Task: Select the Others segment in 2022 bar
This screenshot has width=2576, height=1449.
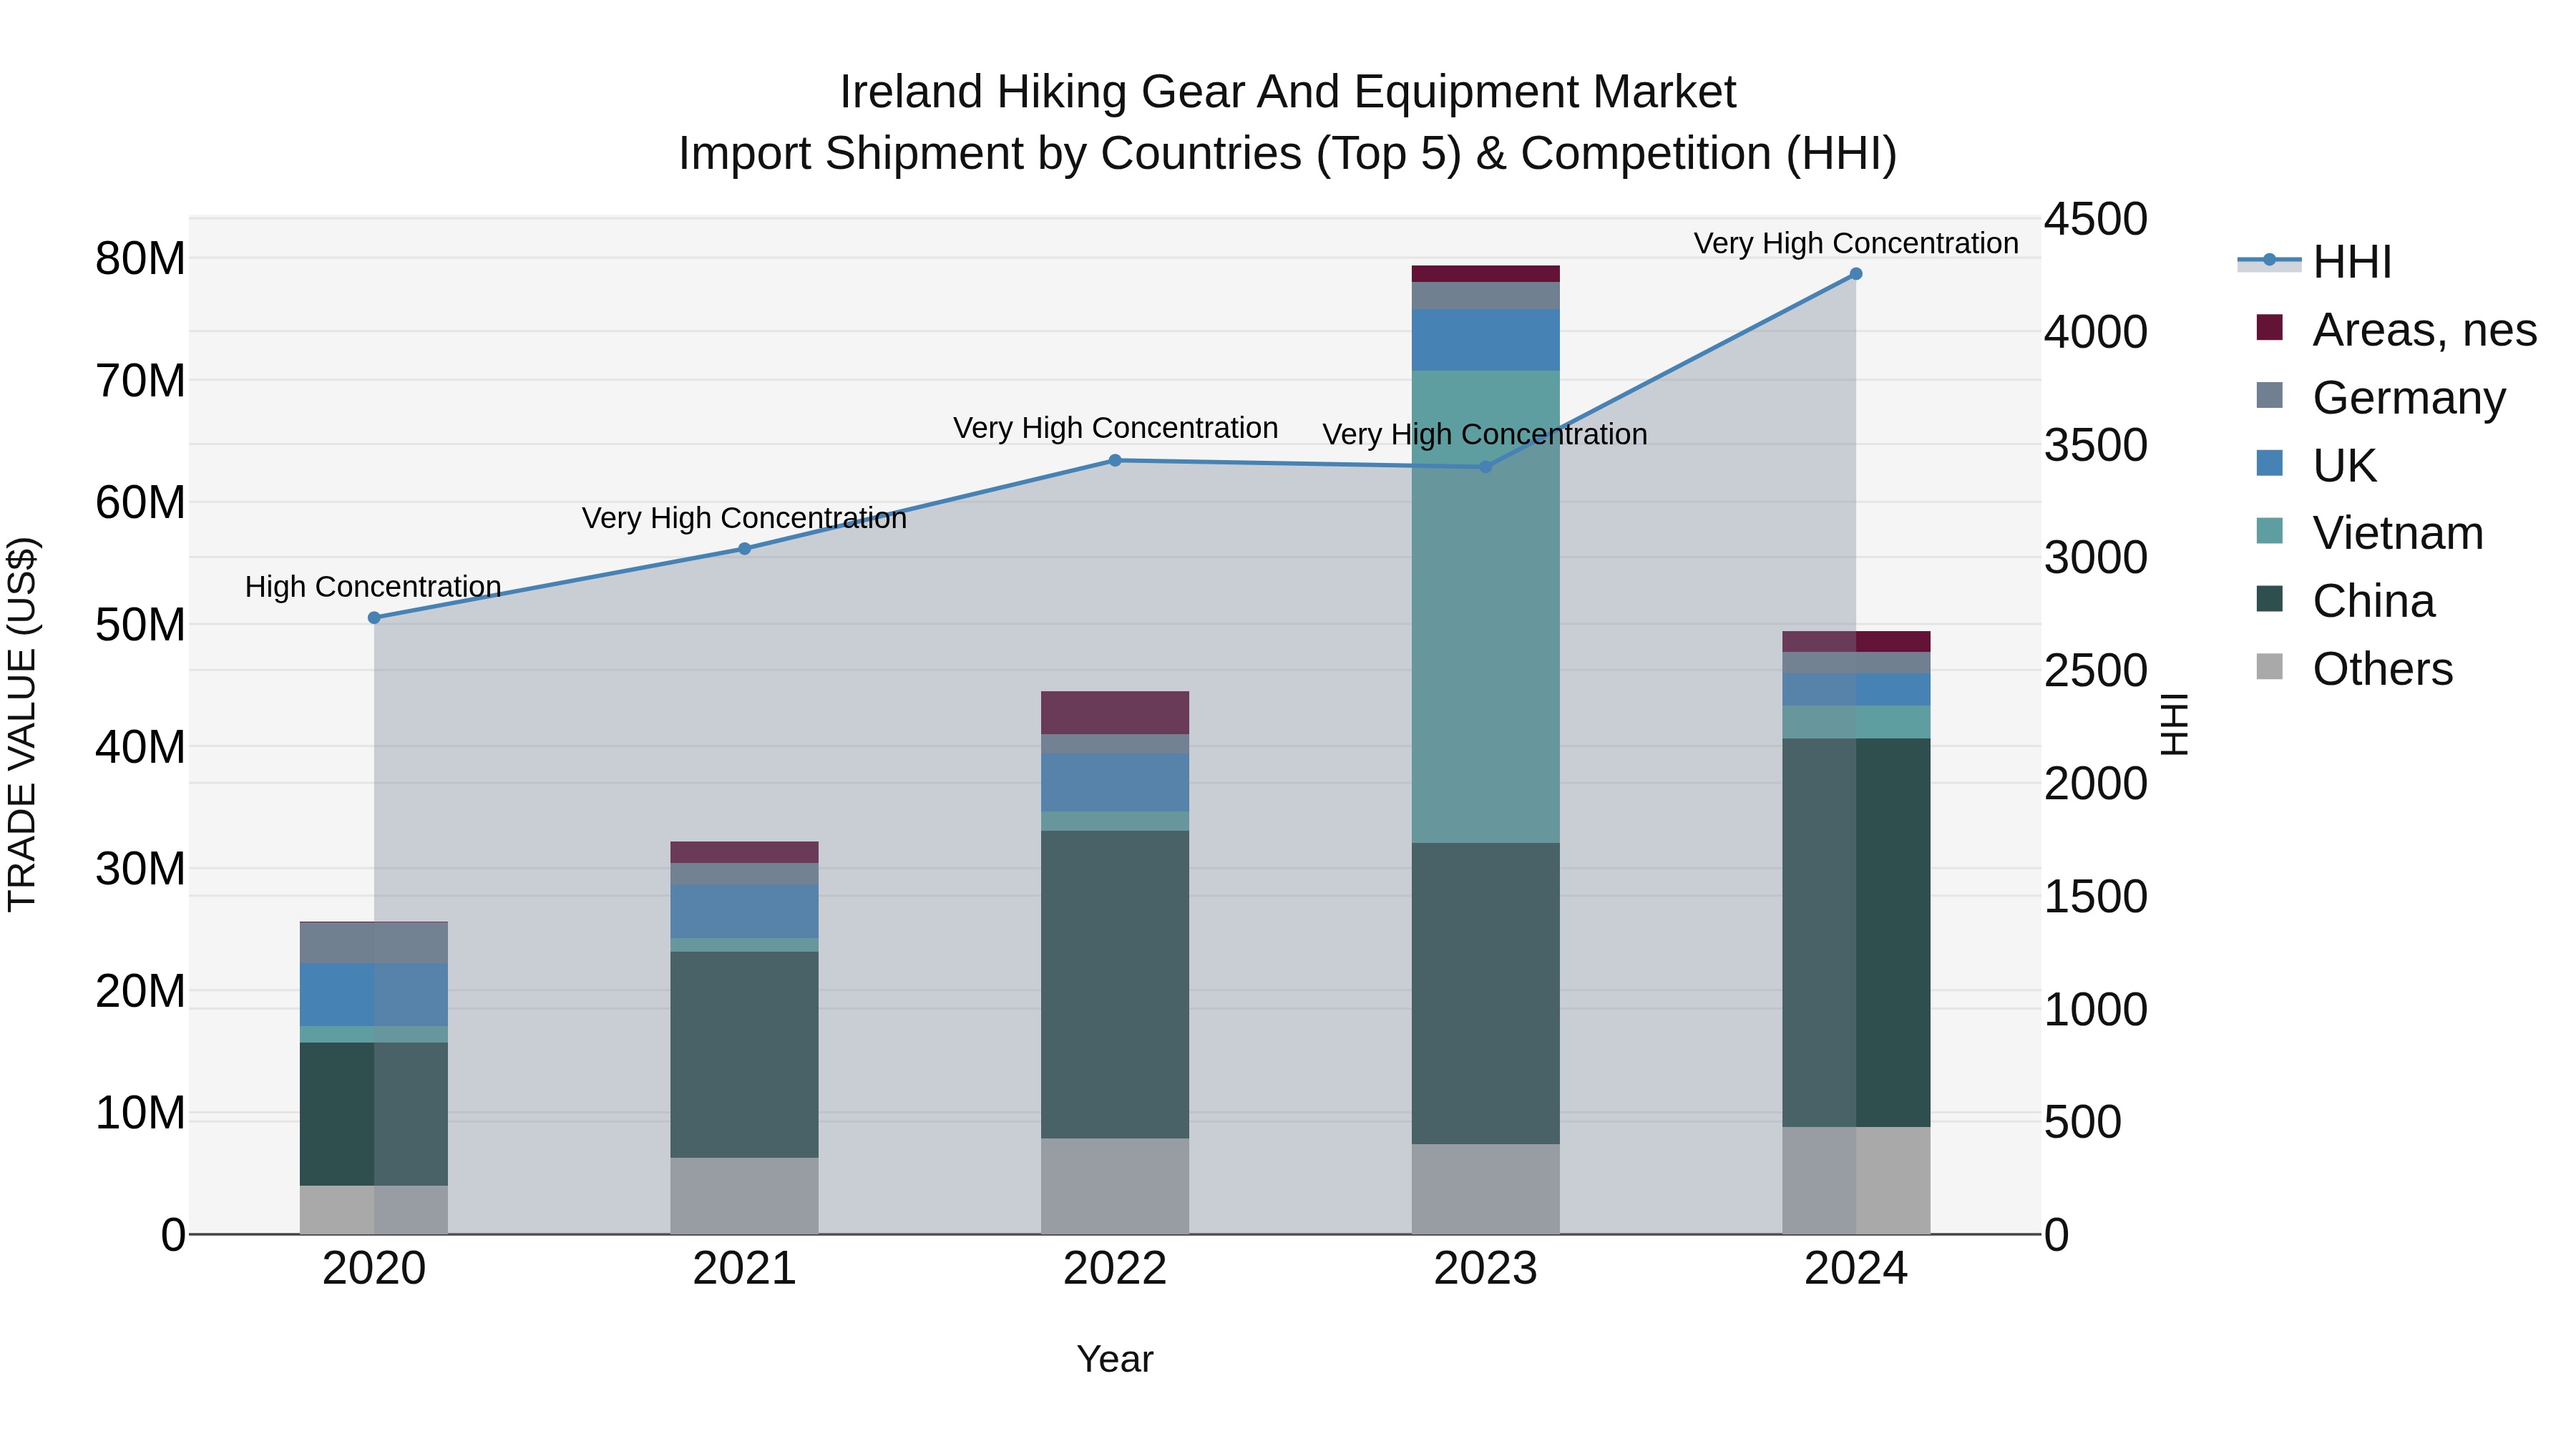Action: click(x=1115, y=1187)
